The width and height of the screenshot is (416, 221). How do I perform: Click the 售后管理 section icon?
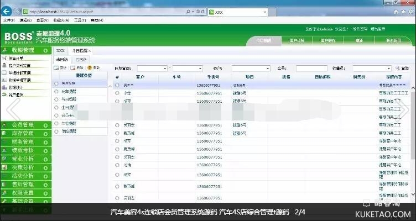click(4, 184)
